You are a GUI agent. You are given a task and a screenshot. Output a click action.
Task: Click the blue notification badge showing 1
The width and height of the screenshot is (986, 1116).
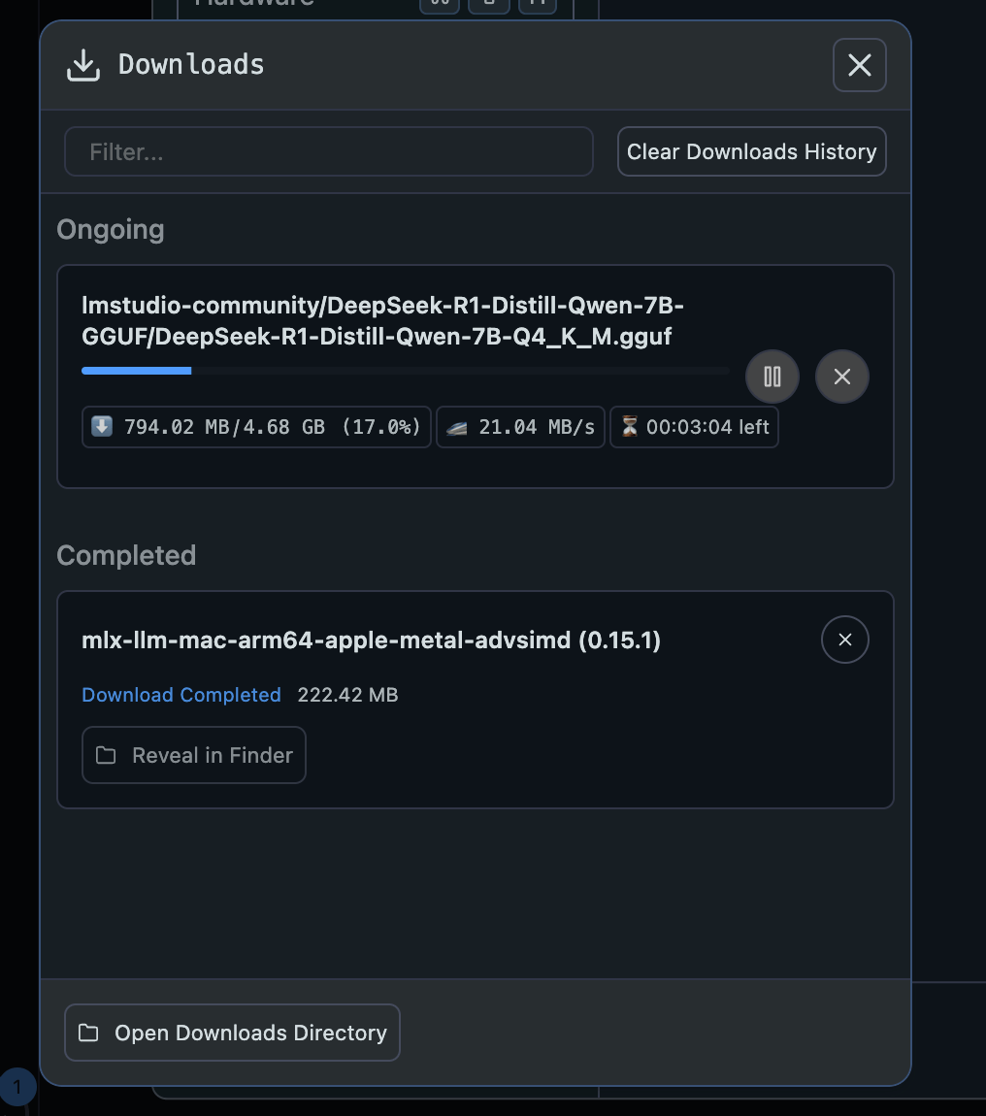(16, 1088)
